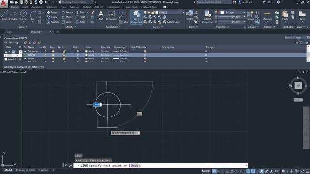Click the Copy tool
The height and width of the screenshot is (174, 310).
pyautogui.click(x=52, y=17)
